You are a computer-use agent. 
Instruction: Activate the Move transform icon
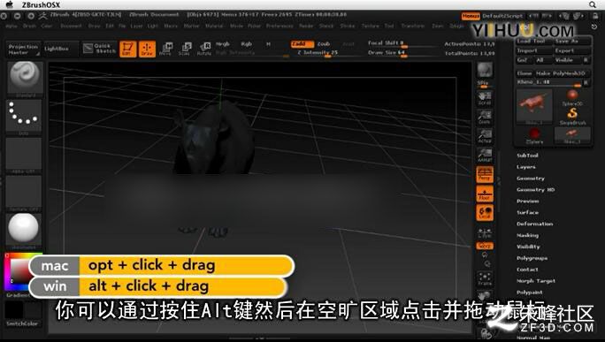[166, 49]
